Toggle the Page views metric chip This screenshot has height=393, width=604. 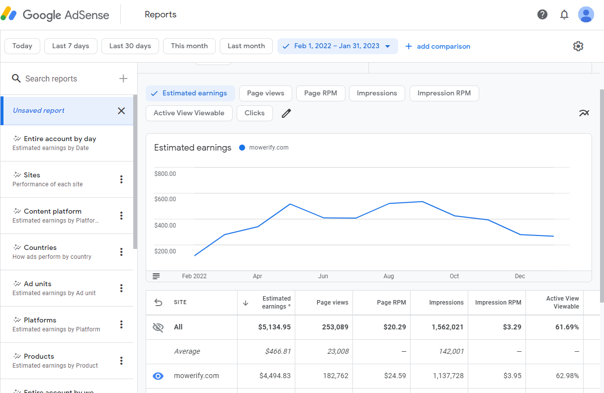click(x=265, y=93)
